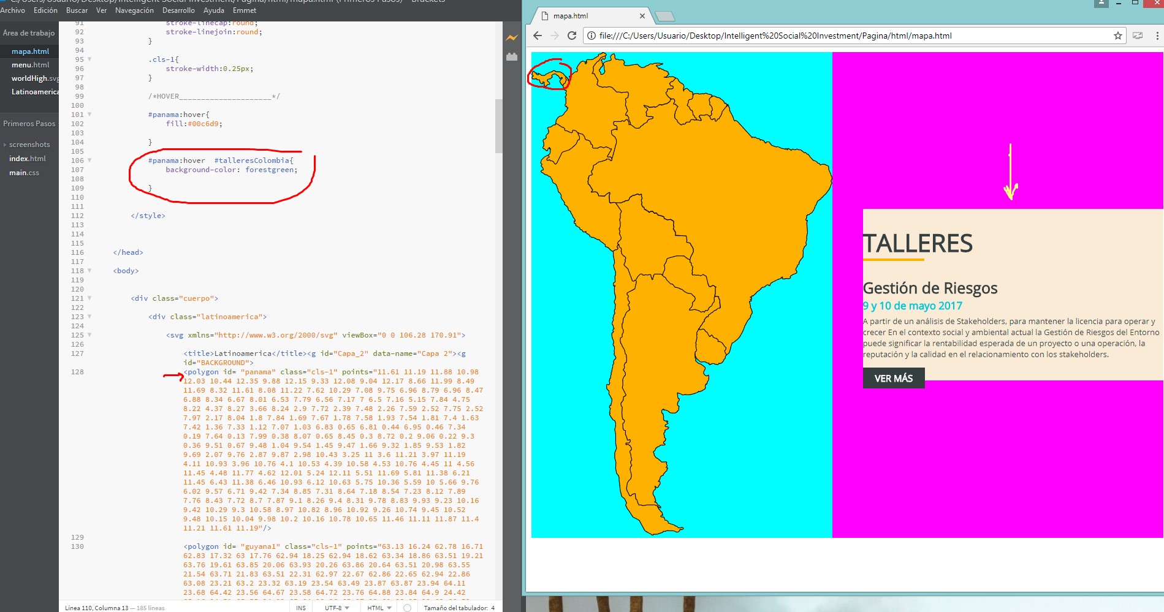Screen dimensions: 1164x612
Task: Open the Edición menu
Action: pos(45,10)
